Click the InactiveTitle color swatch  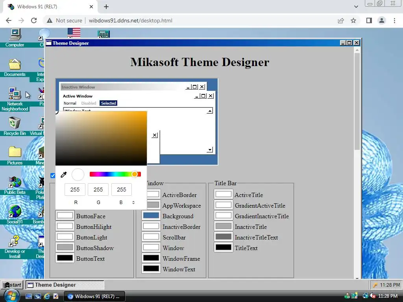tap(224, 226)
